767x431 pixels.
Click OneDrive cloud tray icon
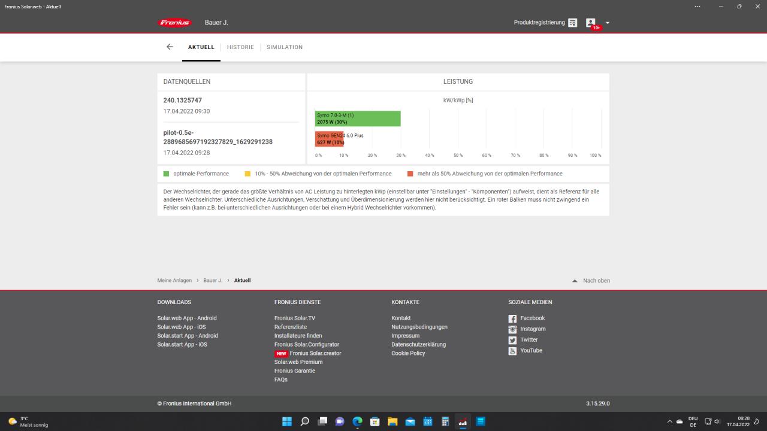680,422
